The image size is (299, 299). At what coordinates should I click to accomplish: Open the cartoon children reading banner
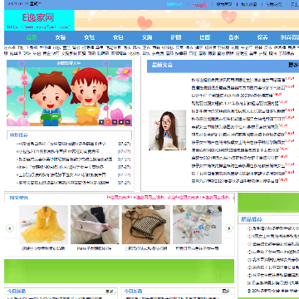pyautogui.click(x=69, y=93)
